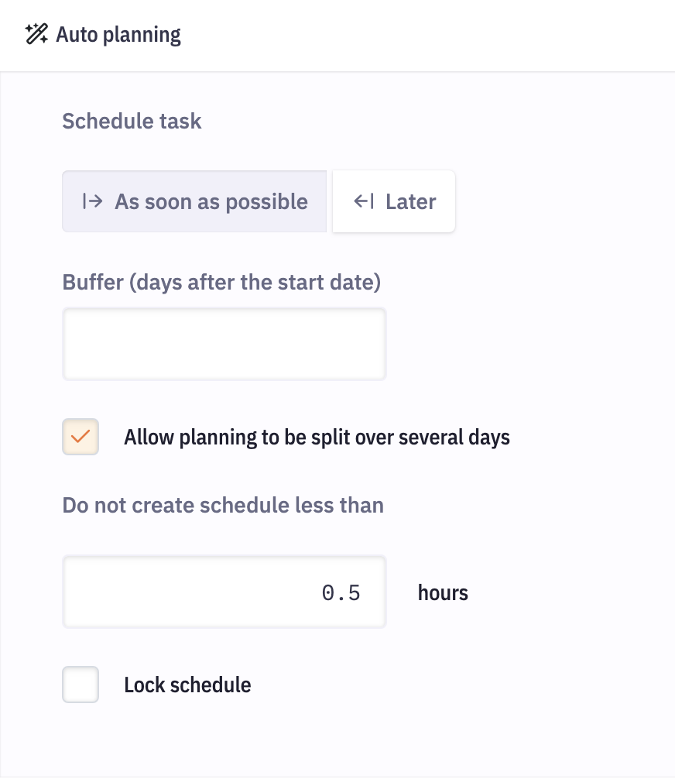The height and width of the screenshot is (779, 675).
Task: Click "Buffer (days after the start date)" label
Action: click(221, 282)
